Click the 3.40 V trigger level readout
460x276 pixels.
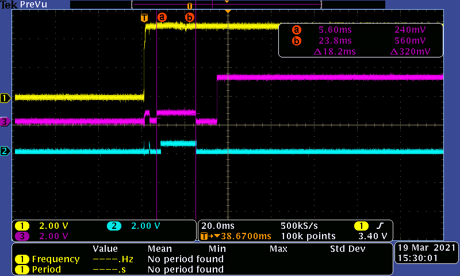373,236
